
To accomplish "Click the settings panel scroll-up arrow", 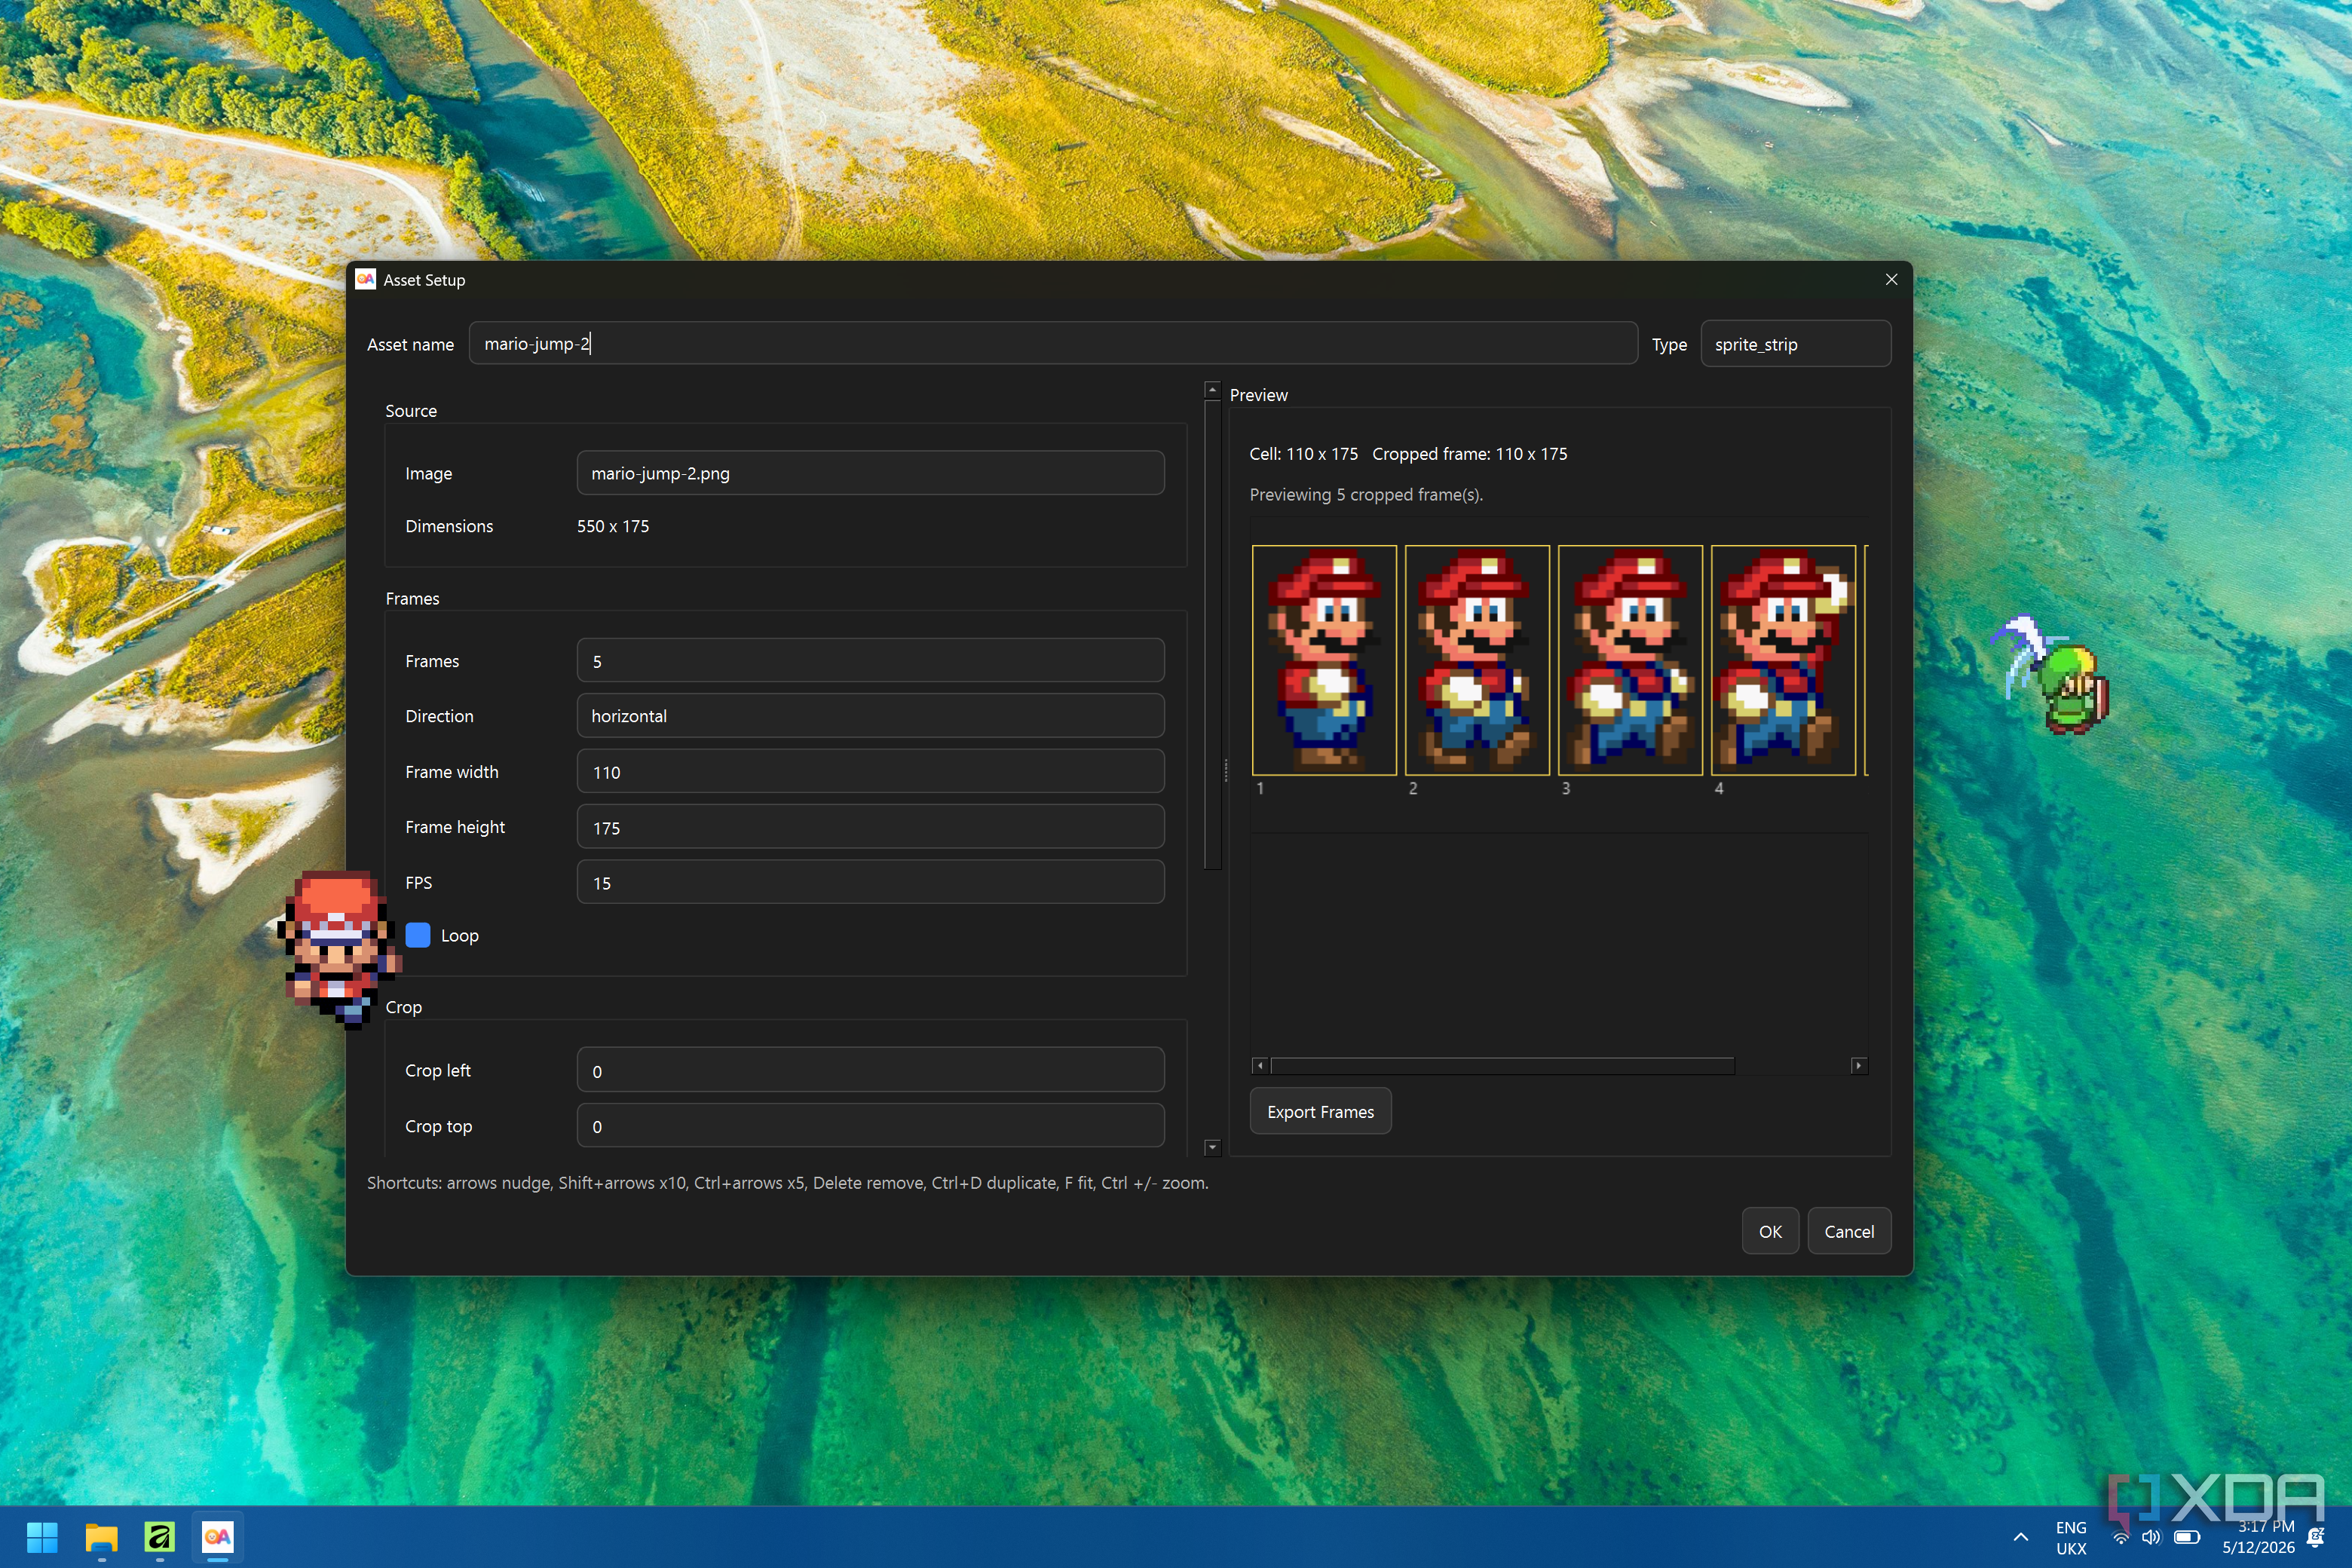I will point(1212,390).
